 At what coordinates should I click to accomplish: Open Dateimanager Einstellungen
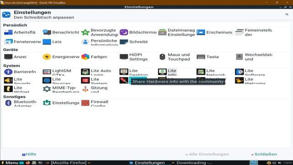[x=176, y=33]
